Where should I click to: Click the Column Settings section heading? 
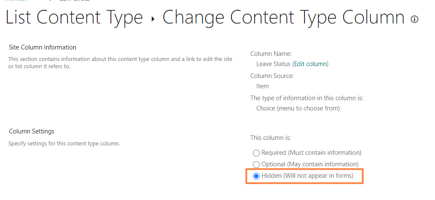point(32,131)
